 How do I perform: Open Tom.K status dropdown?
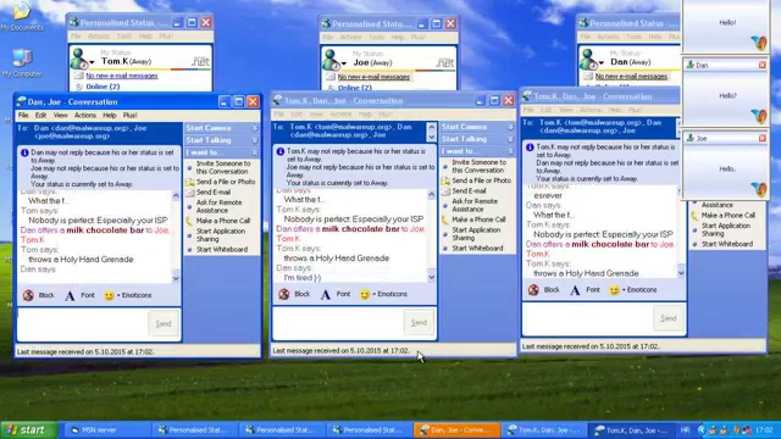(x=92, y=62)
